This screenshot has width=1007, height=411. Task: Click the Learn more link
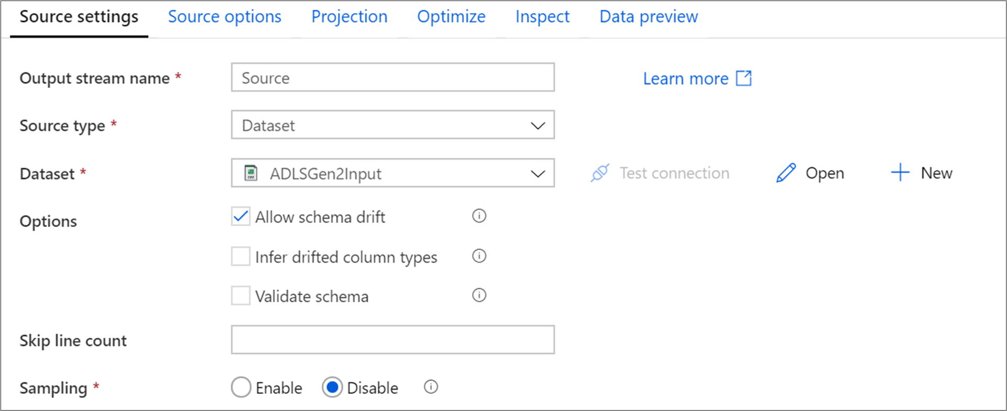click(685, 78)
